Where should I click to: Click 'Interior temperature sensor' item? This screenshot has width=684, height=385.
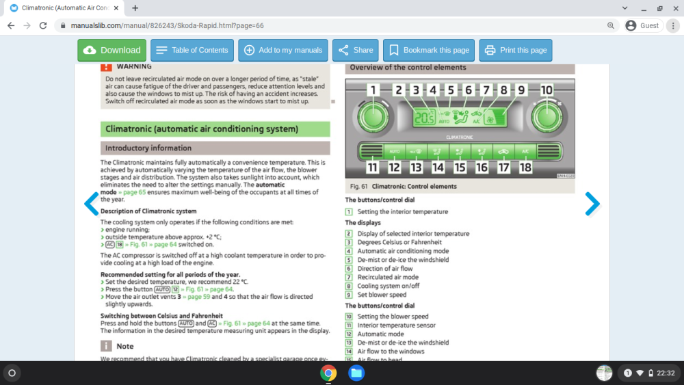(x=397, y=326)
